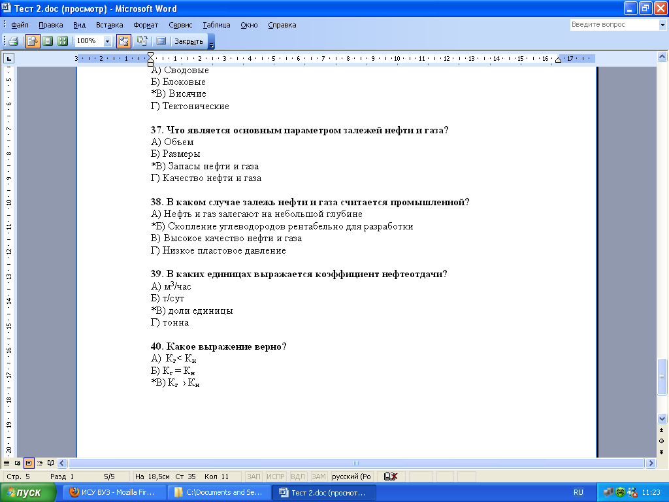This screenshot has width=669, height=502.
Task: Close print preview with Закрыть button
Action: 189,41
